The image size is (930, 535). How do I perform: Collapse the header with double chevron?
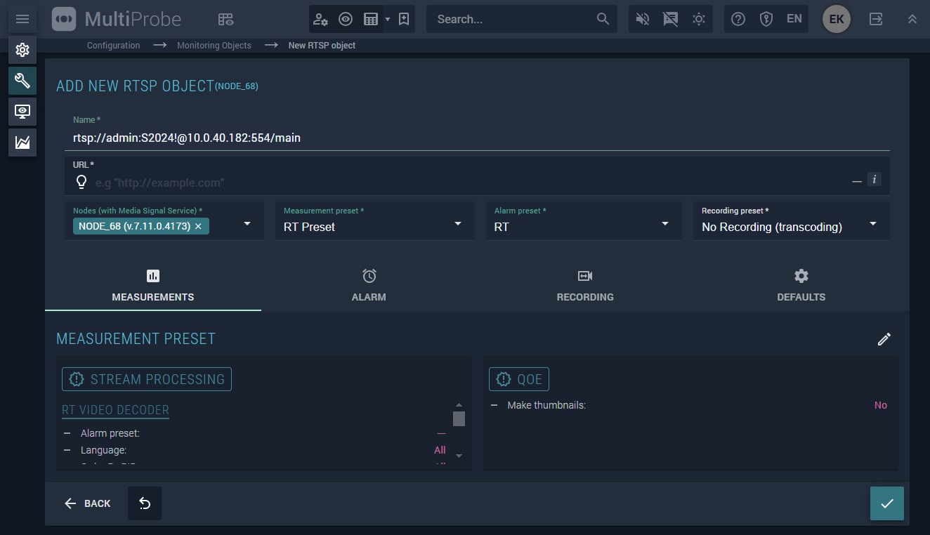tap(912, 19)
